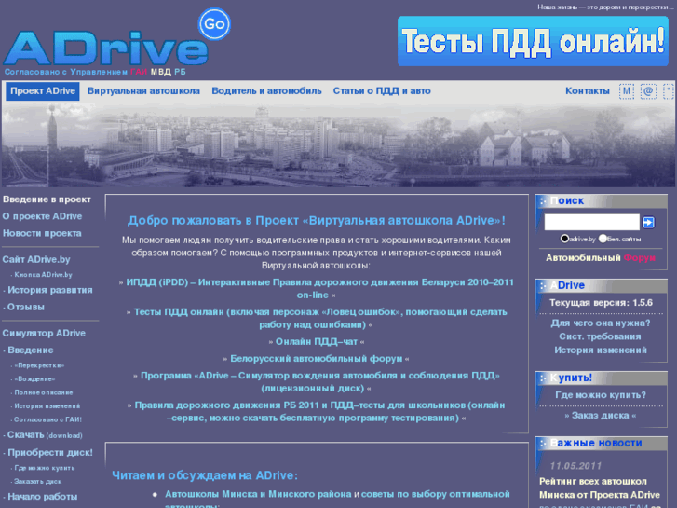Click Введение в проект sidebar heading
677x508 pixels.
47,199
